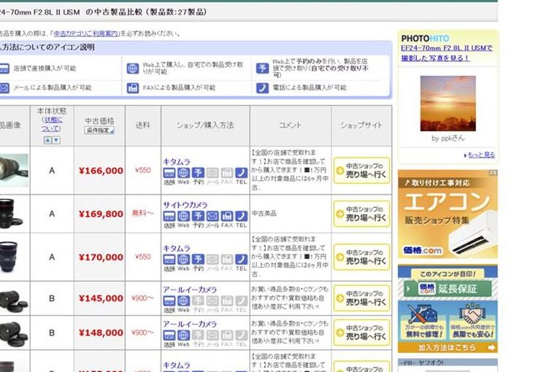Viewport: 544px width, 372px height.
Task: Click the もっと見る link under PHOTOHITO
Action: click(x=480, y=155)
